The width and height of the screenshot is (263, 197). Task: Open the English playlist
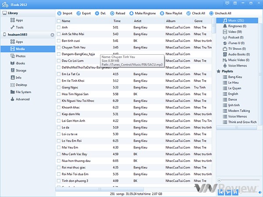pyautogui.click(x=230, y=94)
